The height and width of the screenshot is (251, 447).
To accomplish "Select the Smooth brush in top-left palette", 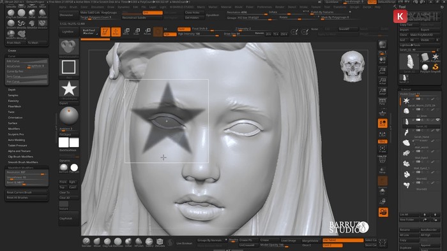I will (x=11, y=24).
